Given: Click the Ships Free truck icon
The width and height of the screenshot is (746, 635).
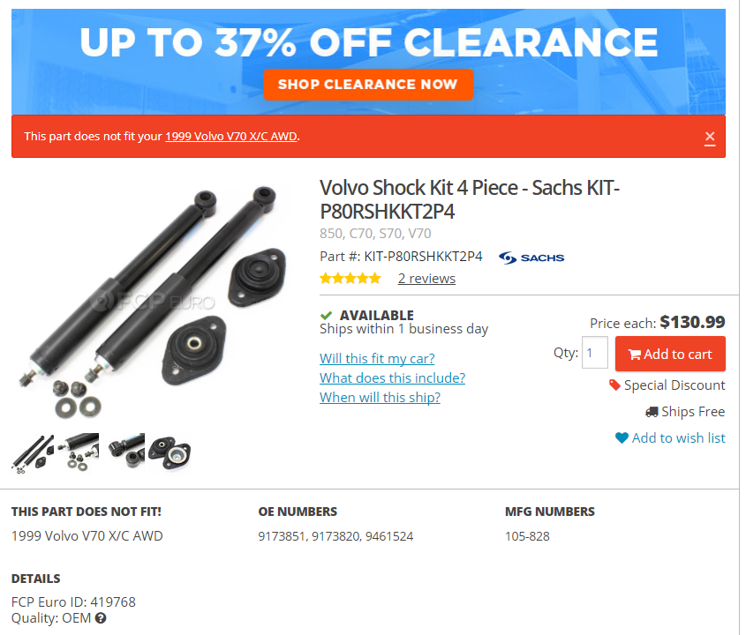Looking at the screenshot, I should coord(652,412).
